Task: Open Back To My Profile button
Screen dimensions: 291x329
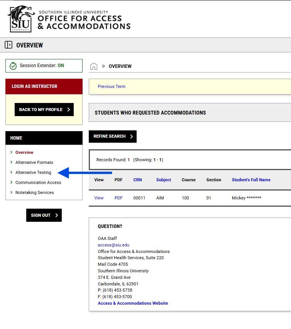Action: pyautogui.click(x=44, y=110)
